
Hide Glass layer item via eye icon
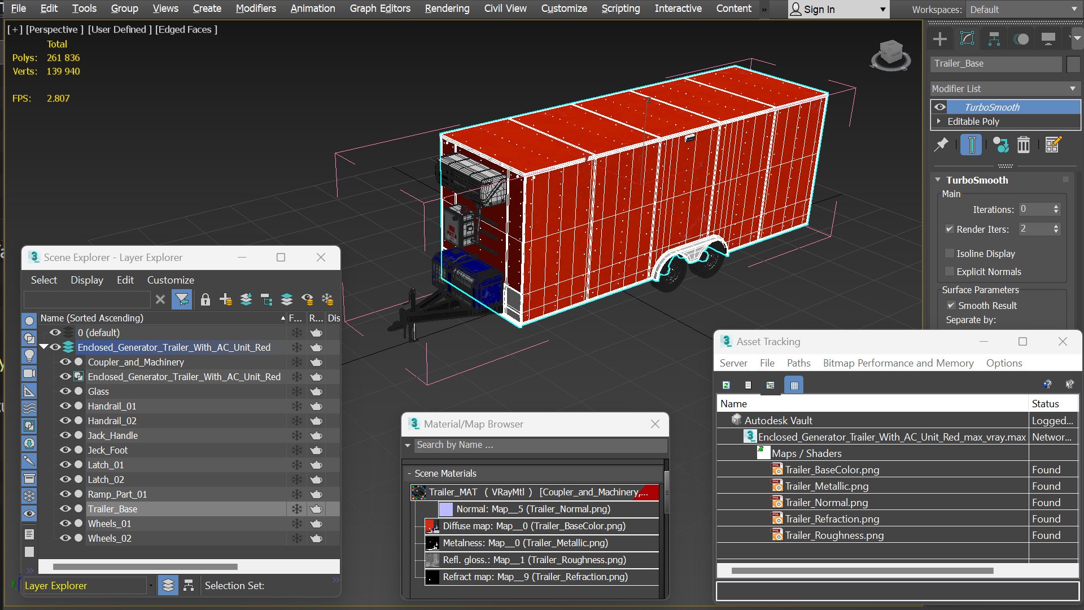pyautogui.click(x=65, y=391)
